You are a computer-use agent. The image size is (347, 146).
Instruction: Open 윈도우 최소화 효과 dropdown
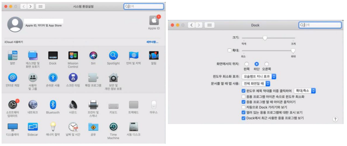point(259,77)
